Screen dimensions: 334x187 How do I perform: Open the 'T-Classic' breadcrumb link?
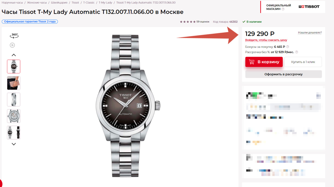coord(89,3)
